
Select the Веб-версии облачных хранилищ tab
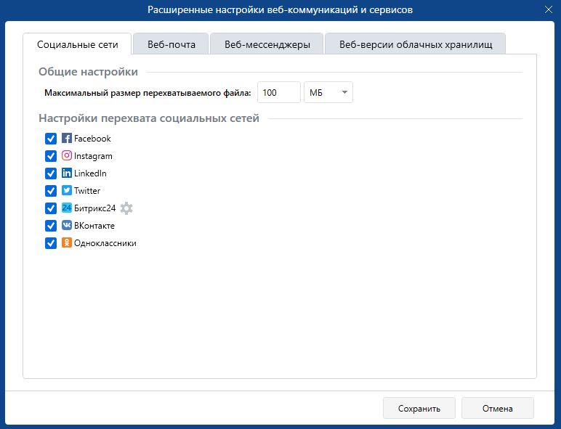coord(416,44)
